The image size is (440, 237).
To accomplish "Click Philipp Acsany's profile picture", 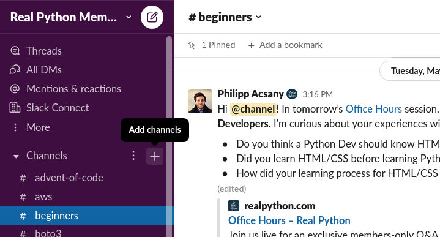I will (x=200, y=102).
